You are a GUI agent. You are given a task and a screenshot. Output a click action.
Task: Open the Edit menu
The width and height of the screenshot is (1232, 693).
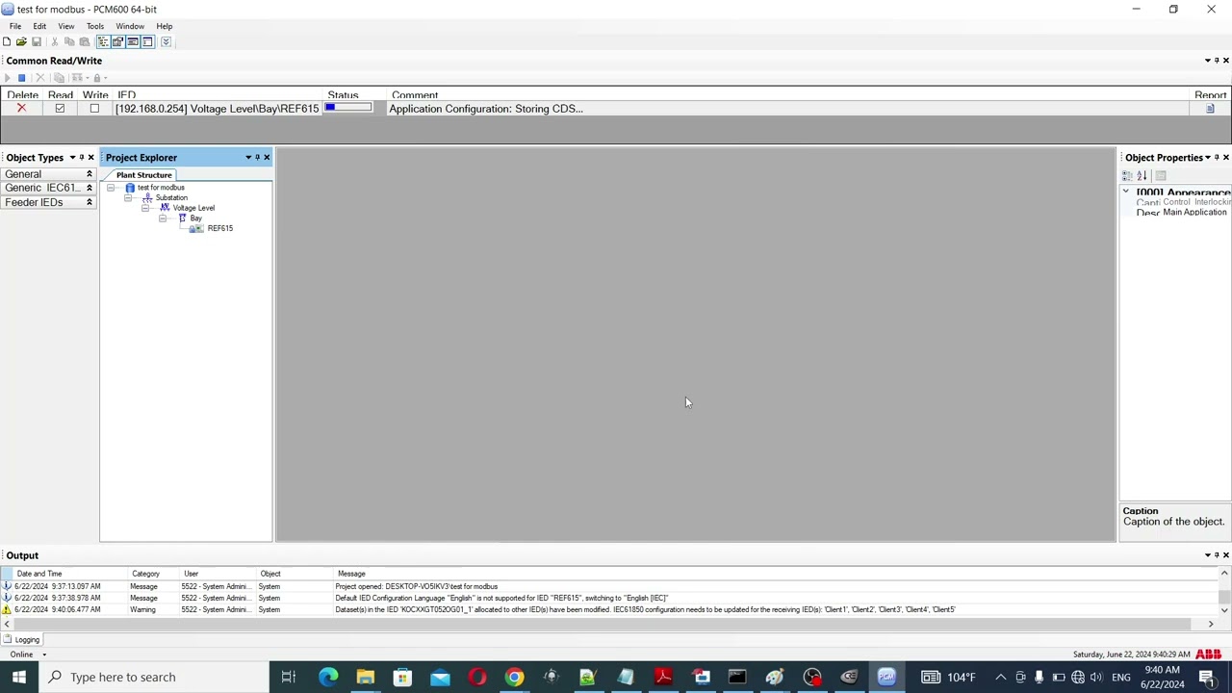[39, 26]
